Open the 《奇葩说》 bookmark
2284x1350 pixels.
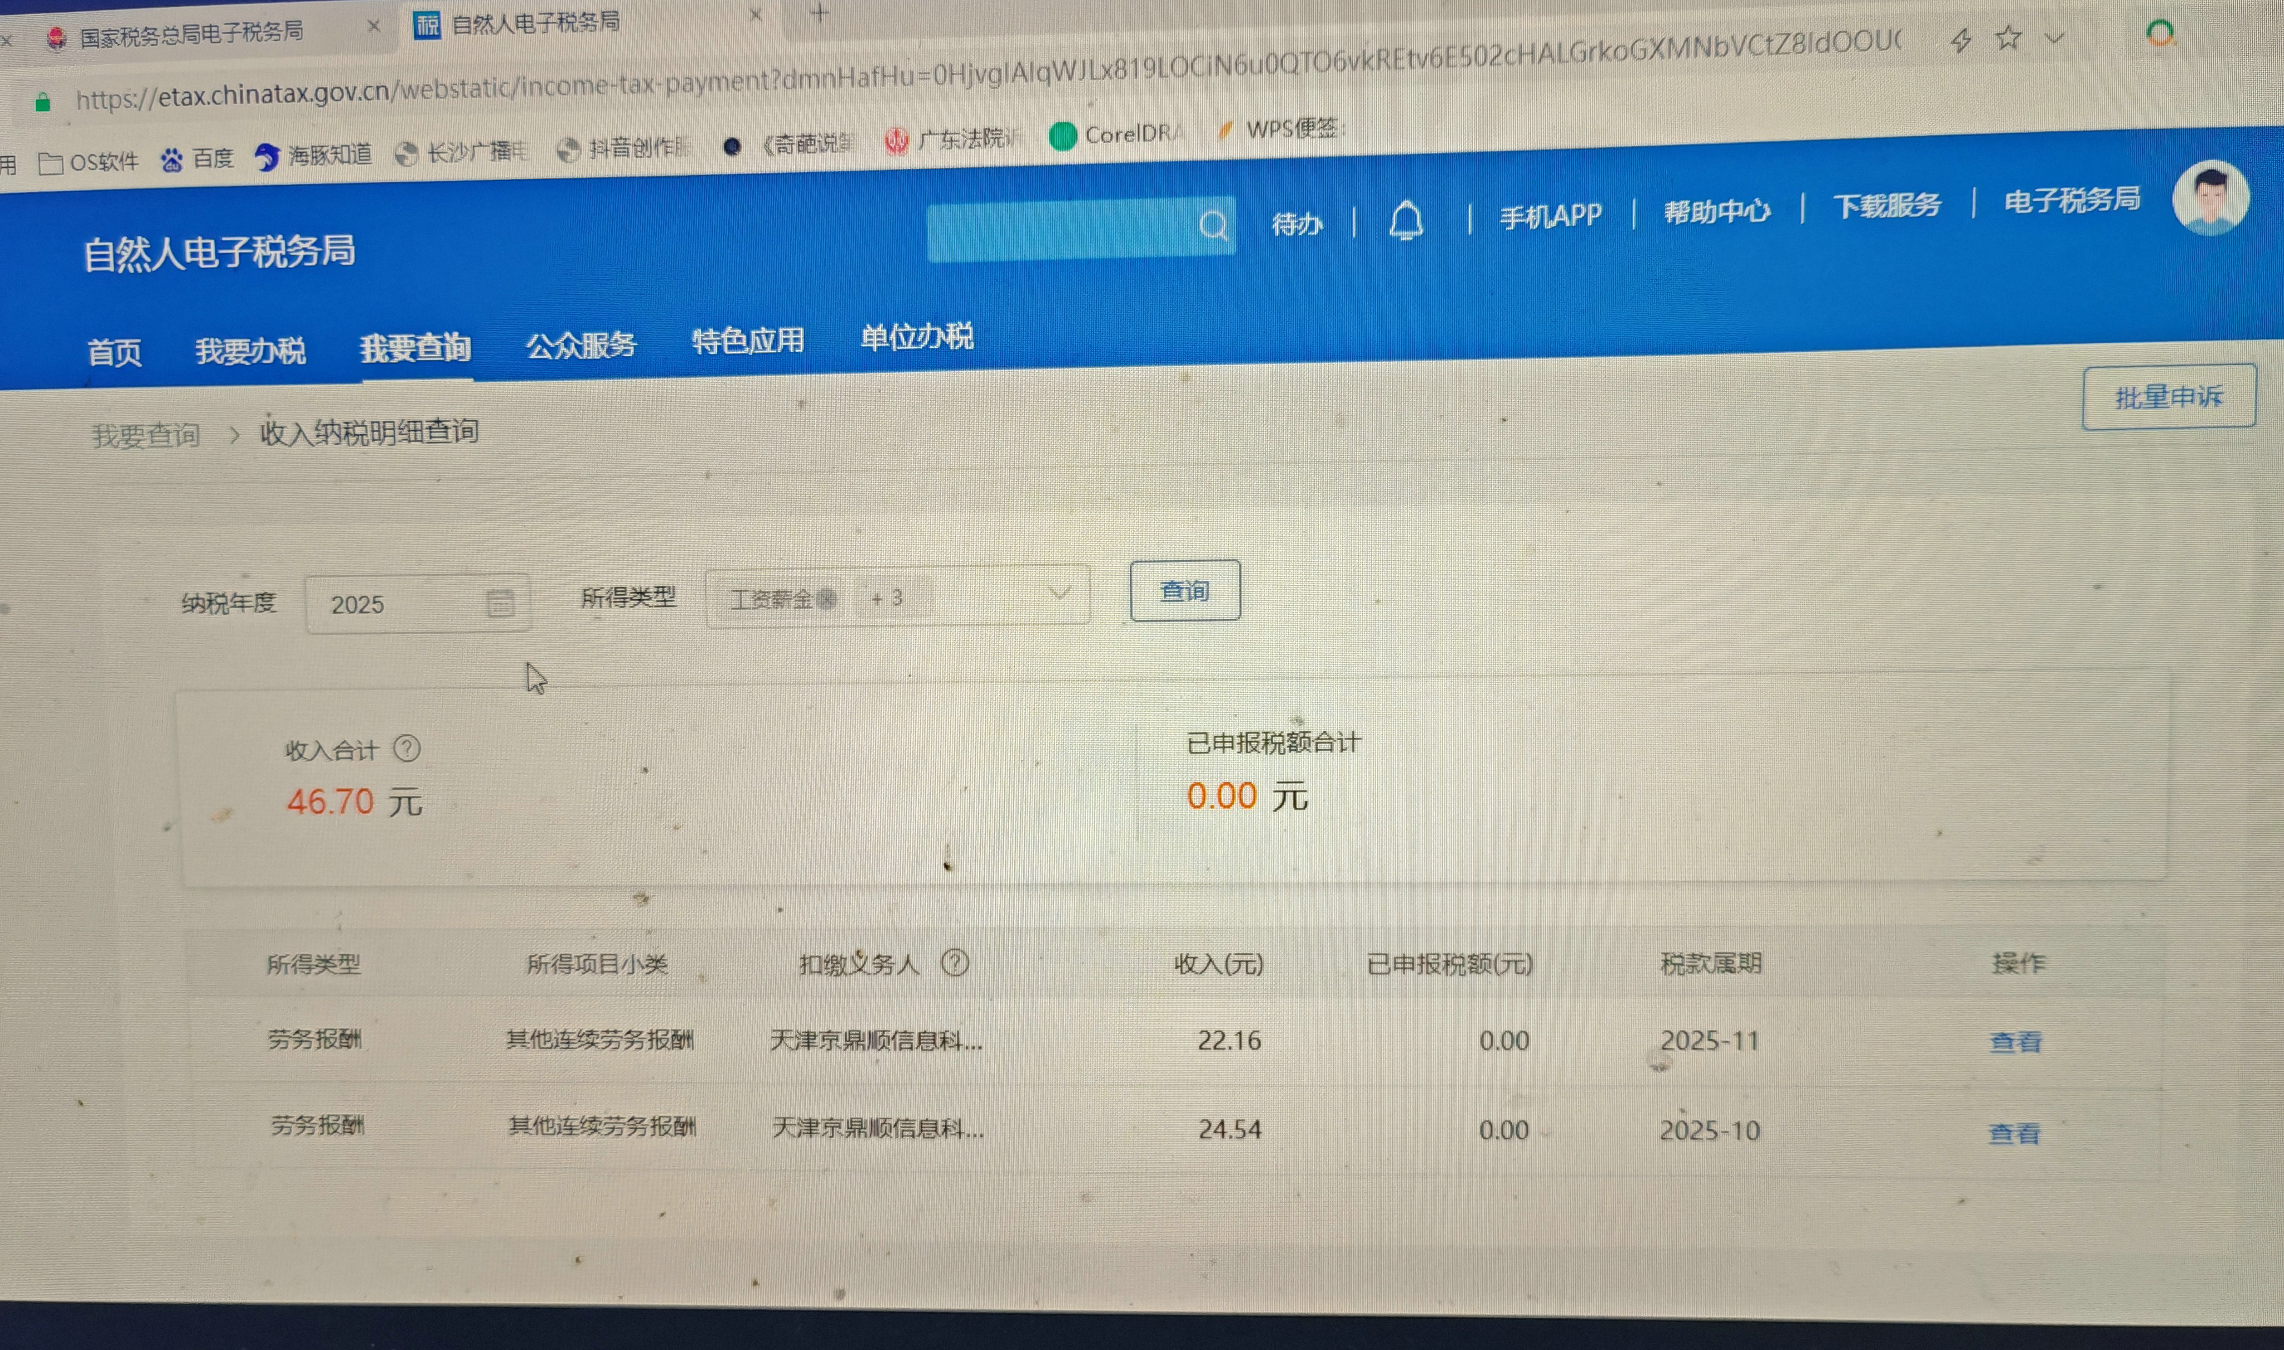coord(789,144)
